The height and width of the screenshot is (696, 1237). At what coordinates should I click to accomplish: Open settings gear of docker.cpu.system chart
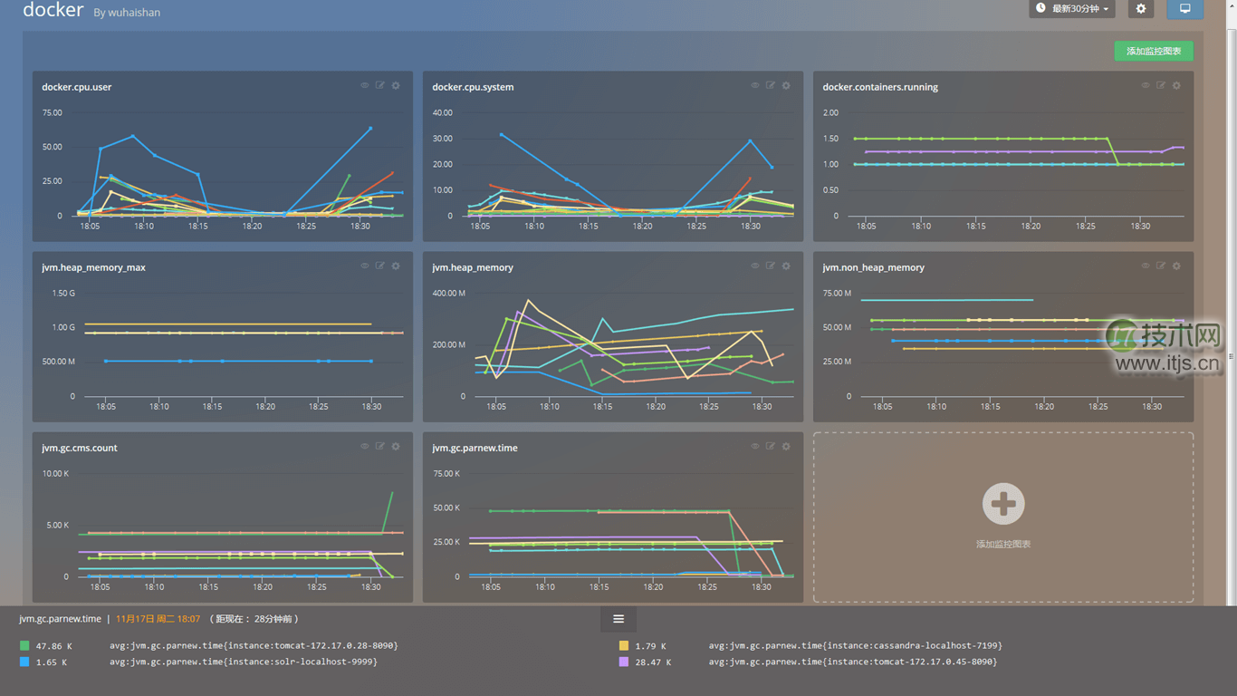(x=786, y=86)
